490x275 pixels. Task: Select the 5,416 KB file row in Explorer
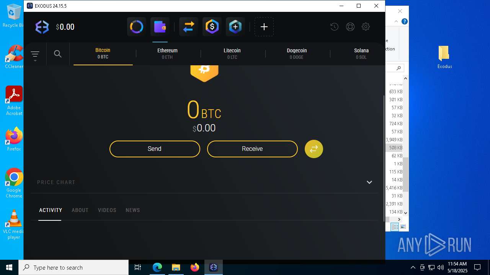(394, 188)
